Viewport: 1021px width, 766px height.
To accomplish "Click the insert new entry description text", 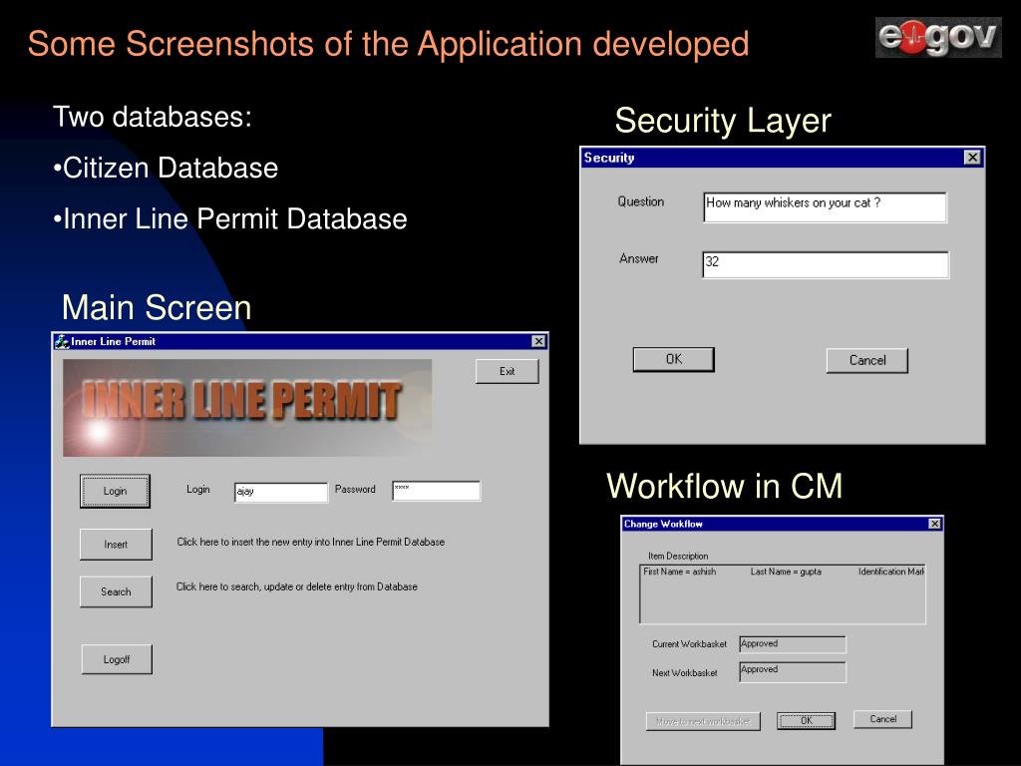I will point(311,542).
